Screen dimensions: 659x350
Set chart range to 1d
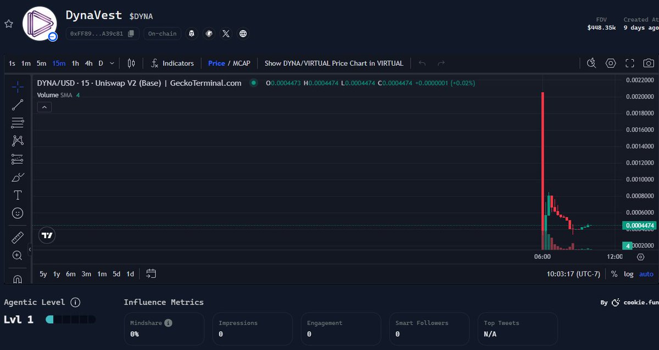130,274
